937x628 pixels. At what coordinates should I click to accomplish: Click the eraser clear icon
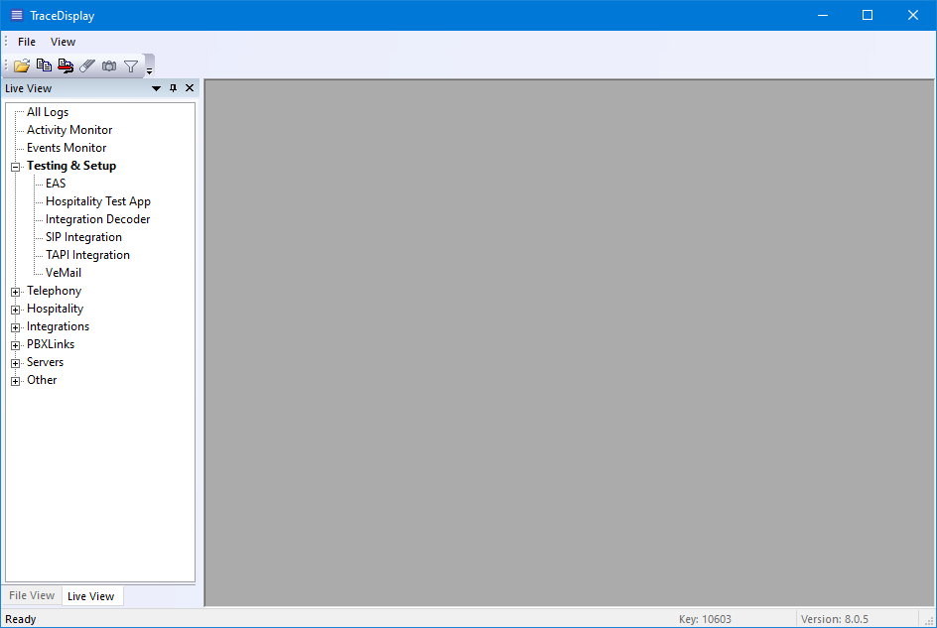[x=87, y=65]
